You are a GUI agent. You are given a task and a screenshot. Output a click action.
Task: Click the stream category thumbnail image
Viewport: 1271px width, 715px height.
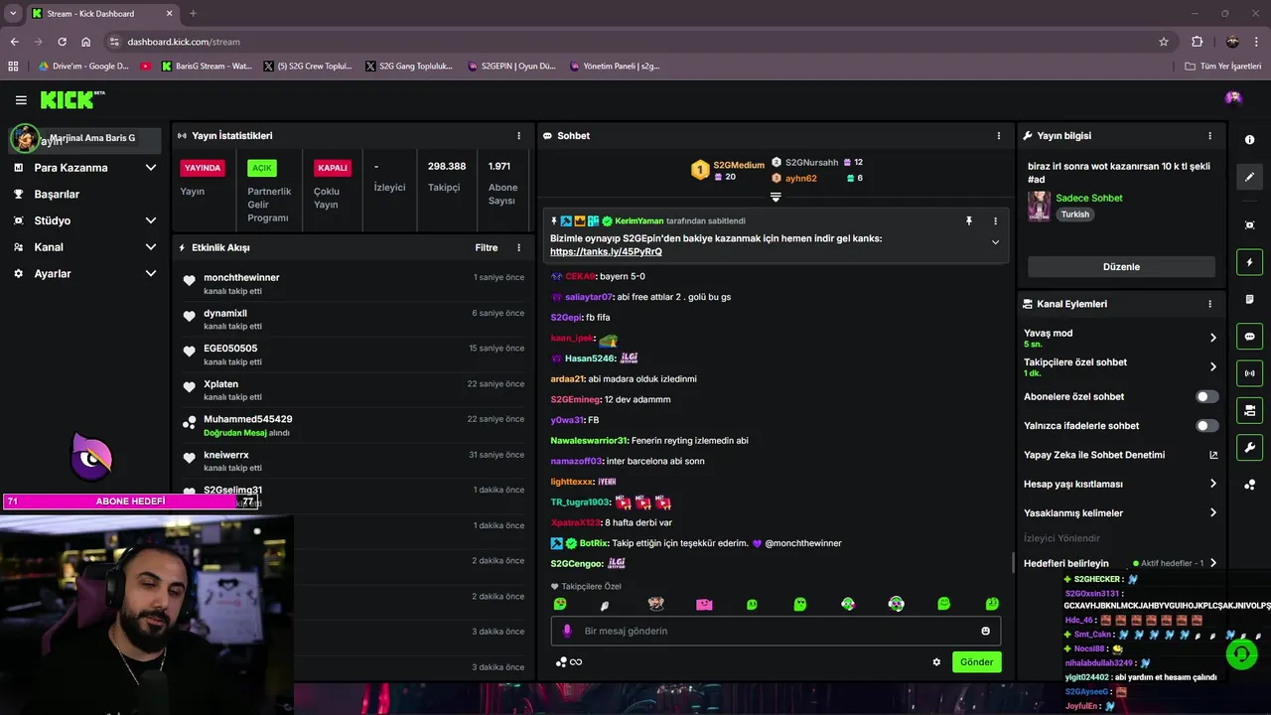[x=1040, y=206]
